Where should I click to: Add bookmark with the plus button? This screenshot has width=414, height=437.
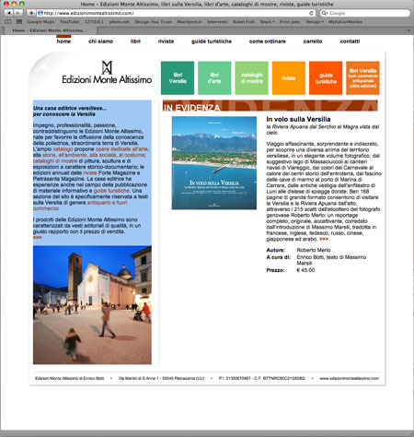[x=31, y=13]
